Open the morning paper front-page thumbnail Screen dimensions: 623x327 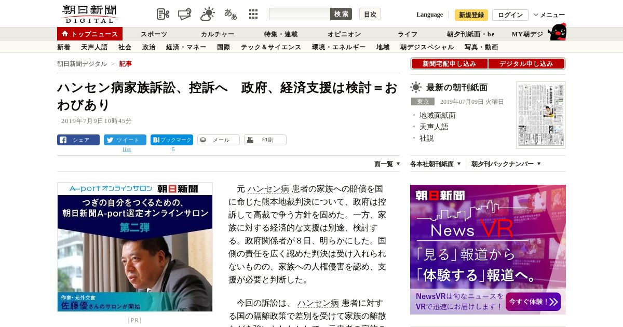[541, 115]
